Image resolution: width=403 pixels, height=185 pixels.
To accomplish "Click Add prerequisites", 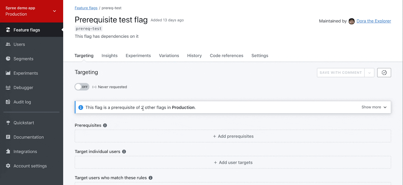I will [x=233, y=136].
